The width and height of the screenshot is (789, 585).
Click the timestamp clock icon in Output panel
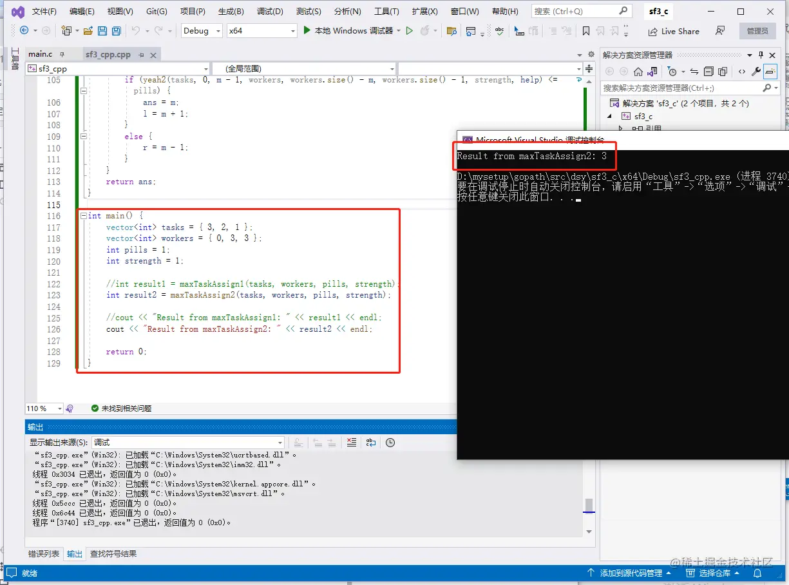tap(390, 442)
